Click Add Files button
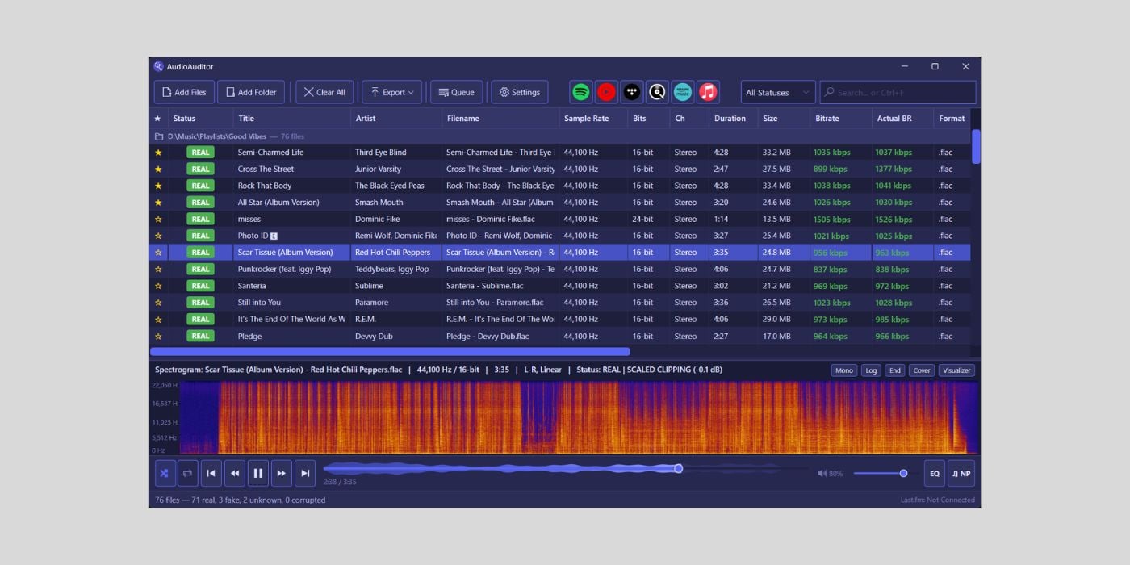 click(x=184, y=92)
